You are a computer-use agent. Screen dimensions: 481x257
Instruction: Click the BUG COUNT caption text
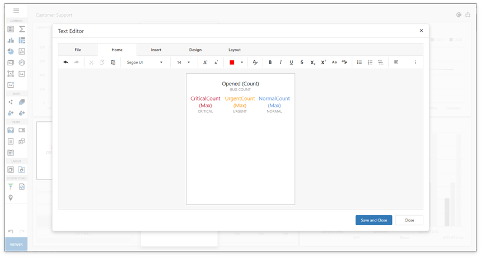(x=240, y=89)
